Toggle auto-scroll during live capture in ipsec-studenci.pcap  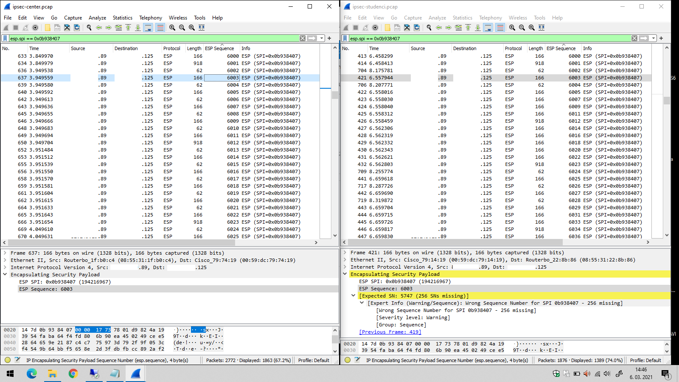pyautogui.click(x=488, y=28)
